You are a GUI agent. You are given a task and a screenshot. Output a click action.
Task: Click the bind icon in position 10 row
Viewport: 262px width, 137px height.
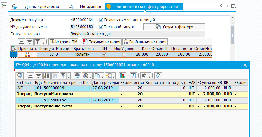tap(27, 55)
